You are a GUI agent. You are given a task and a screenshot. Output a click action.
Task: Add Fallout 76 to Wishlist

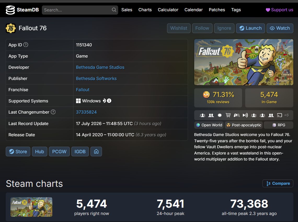(x=179, y=28)
